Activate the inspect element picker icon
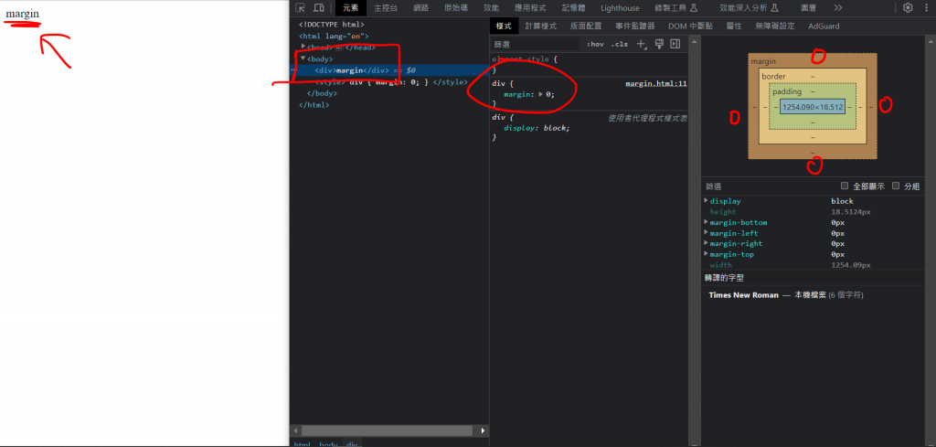936x447 pixels. point(300,7)
